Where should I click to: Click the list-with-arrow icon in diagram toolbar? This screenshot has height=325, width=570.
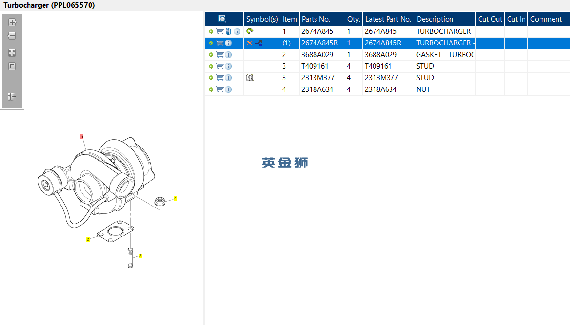12,97
